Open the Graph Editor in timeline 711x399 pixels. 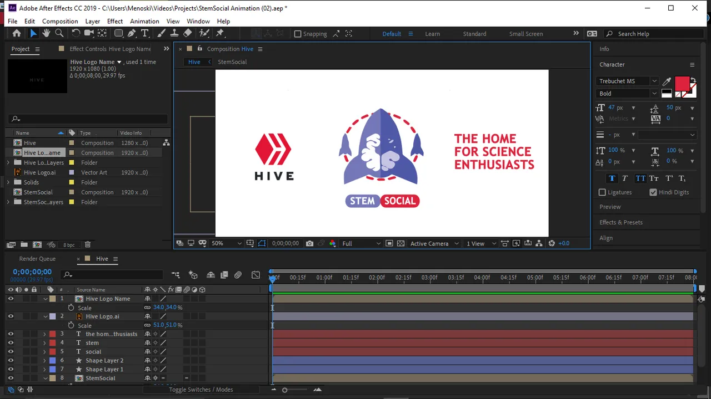click(256, 275)
